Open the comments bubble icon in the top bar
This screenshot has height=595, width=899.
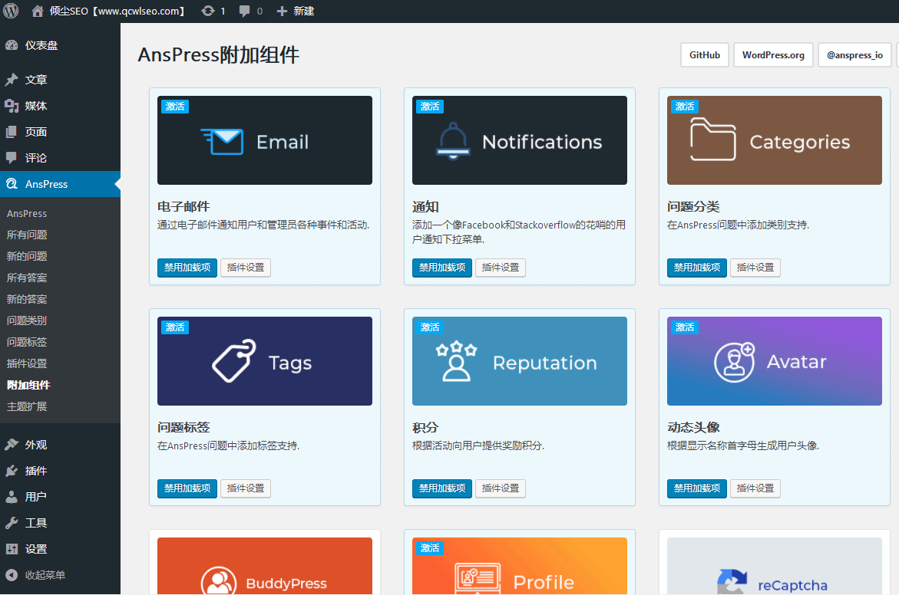pyautogui.click(x=244, y=11)
